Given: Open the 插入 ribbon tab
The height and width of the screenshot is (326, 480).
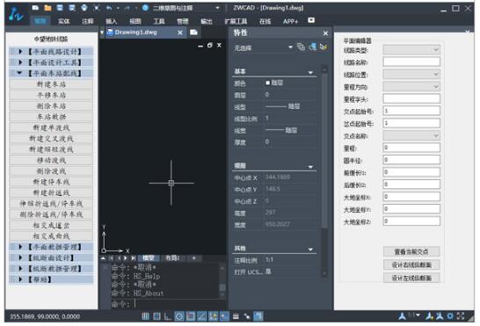Looking at the screenshot, I should coord(112,21).
